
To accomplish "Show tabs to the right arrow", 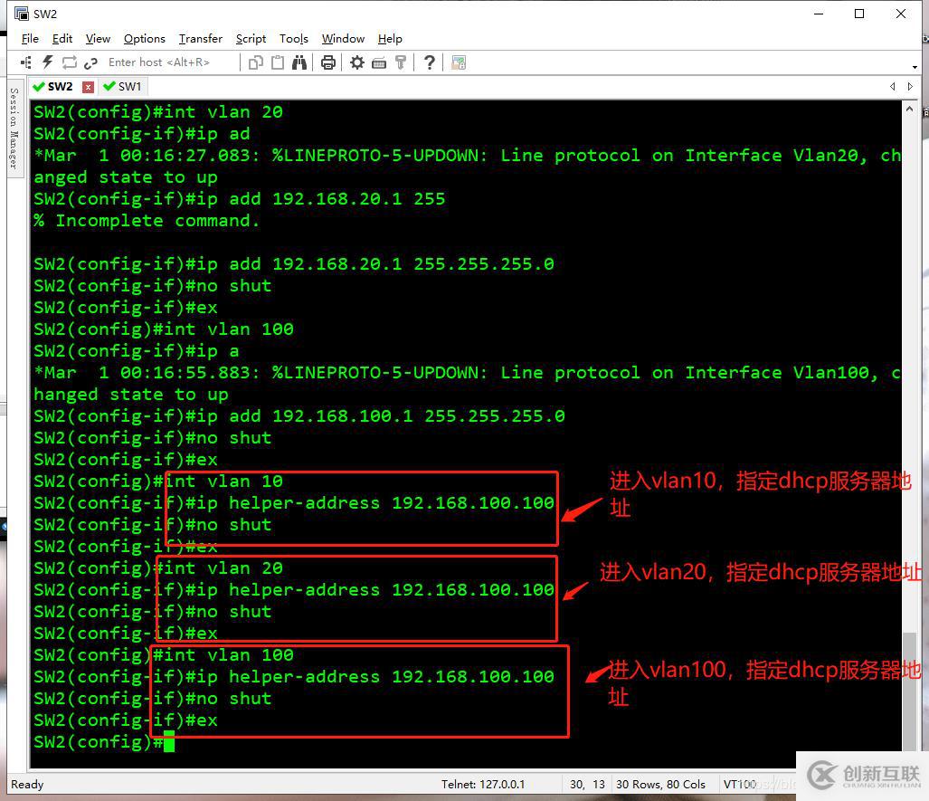I will [910, 87].
